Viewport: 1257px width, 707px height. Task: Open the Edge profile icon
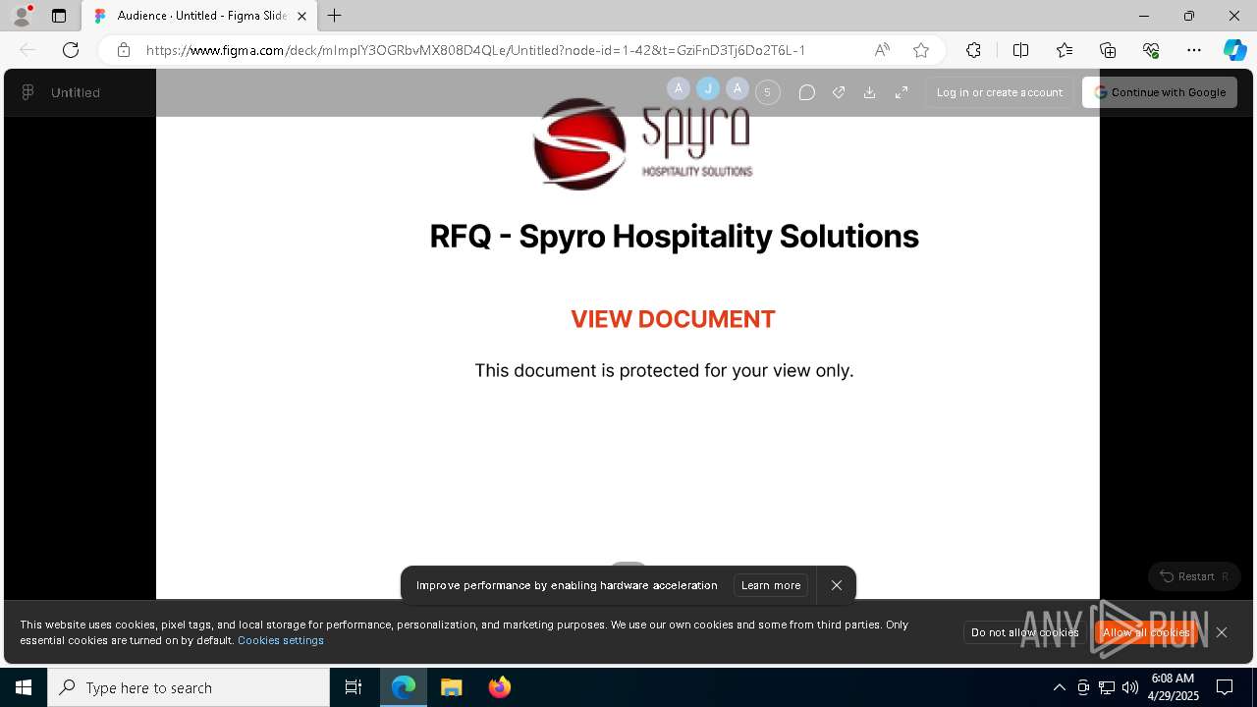click(22, 16)
